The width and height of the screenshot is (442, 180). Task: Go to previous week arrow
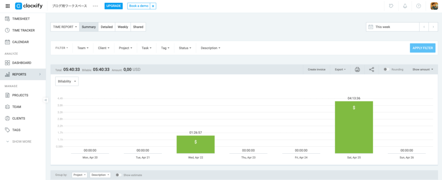click(424, 27)
